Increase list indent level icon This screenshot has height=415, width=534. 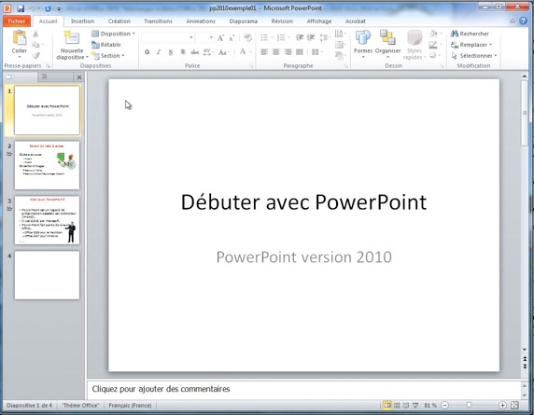[x=311, y=37]
